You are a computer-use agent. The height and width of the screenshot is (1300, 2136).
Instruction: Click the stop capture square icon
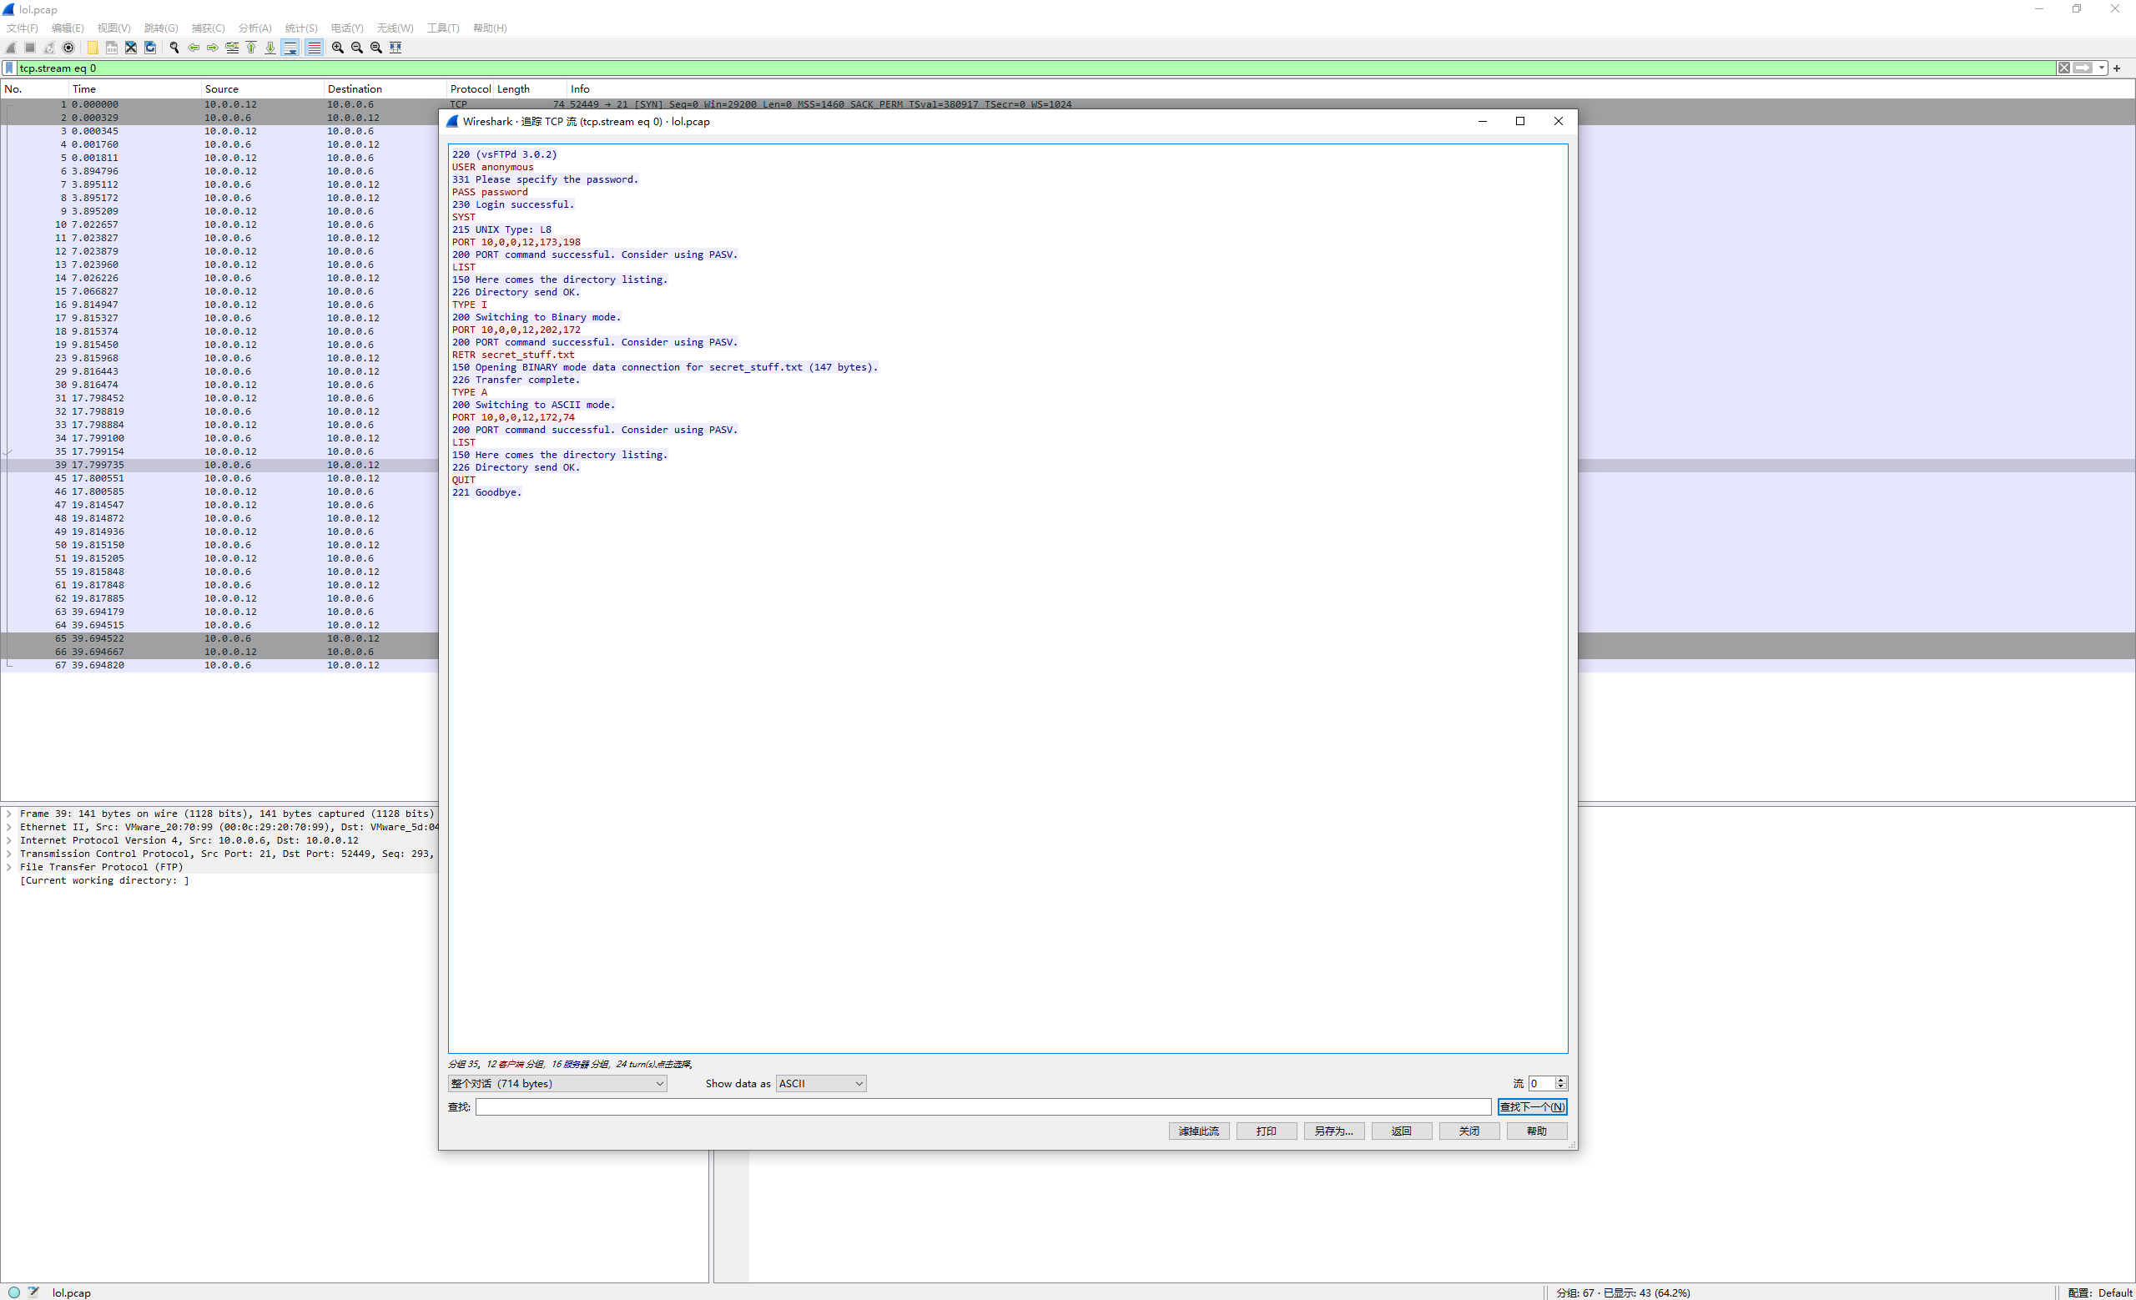(x=30, y=48)
